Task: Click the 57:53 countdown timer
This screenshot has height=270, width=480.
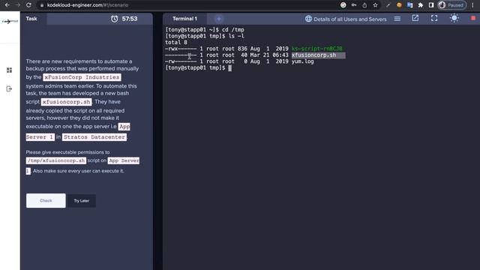Action: point(130,19)
